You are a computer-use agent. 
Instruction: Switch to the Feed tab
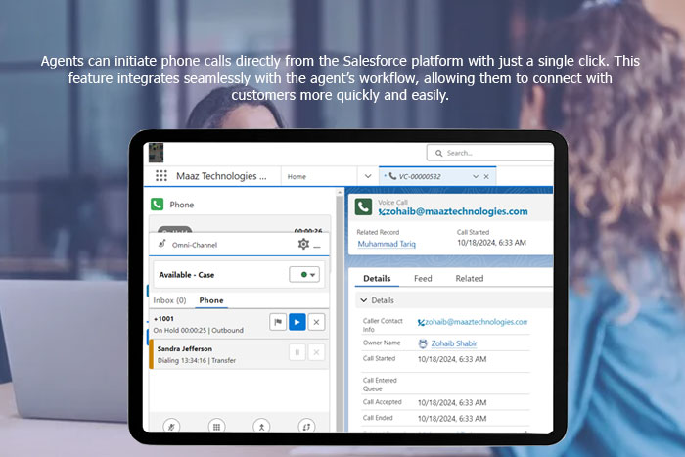coord(423,278)
